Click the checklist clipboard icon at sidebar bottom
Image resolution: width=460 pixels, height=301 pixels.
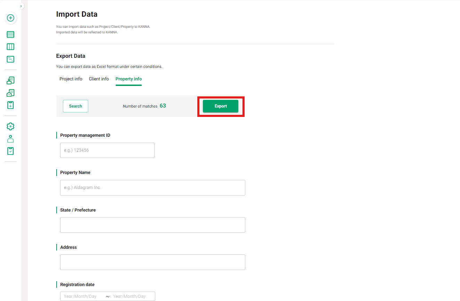pos(10,151)
